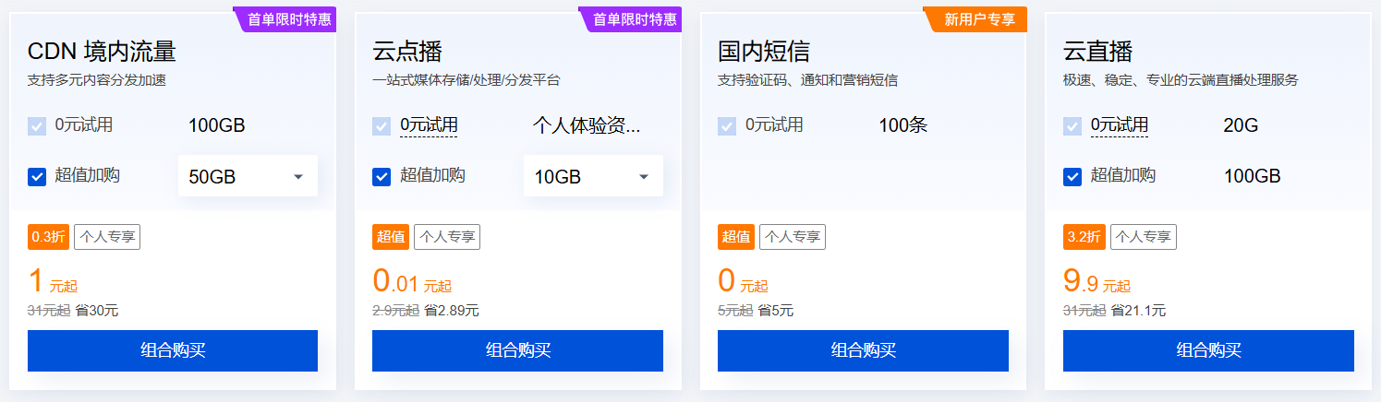Click the 0.3折 discount badge
The width and height of the screenshot is (1381, 402).
pos(48,237)
